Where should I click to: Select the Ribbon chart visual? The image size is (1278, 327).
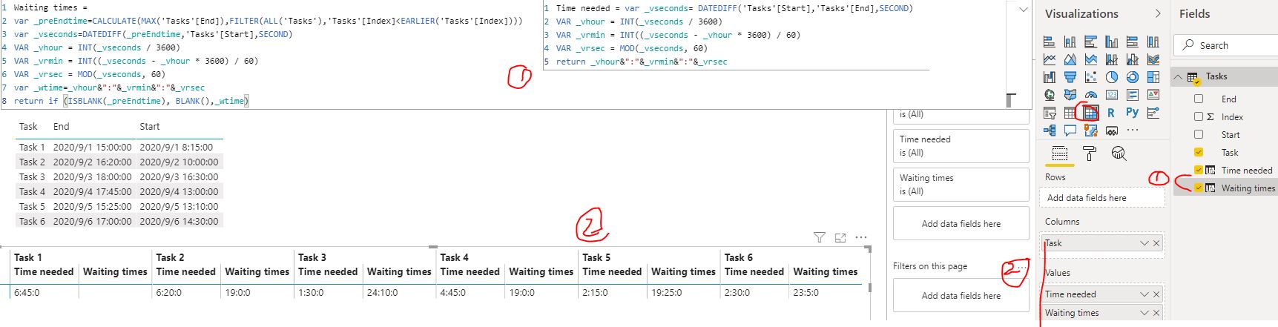[x=1153, y=59]
